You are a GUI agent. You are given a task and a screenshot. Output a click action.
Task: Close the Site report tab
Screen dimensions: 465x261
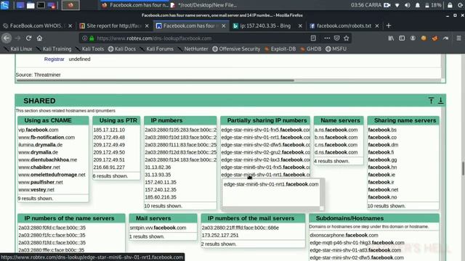click(147, 26)
